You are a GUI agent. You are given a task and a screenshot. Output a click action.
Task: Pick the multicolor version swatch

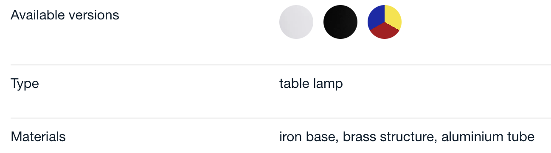(x=385, y=22)
